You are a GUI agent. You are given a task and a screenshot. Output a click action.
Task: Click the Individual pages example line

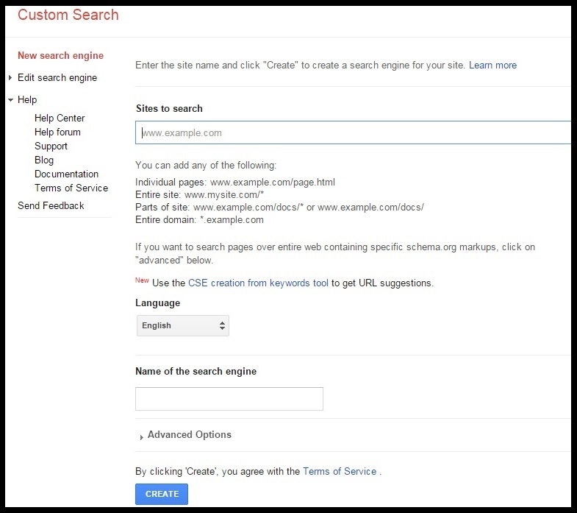pyautogui.click(x=235, y=182)
